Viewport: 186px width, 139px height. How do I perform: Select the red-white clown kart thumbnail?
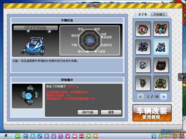143,29
